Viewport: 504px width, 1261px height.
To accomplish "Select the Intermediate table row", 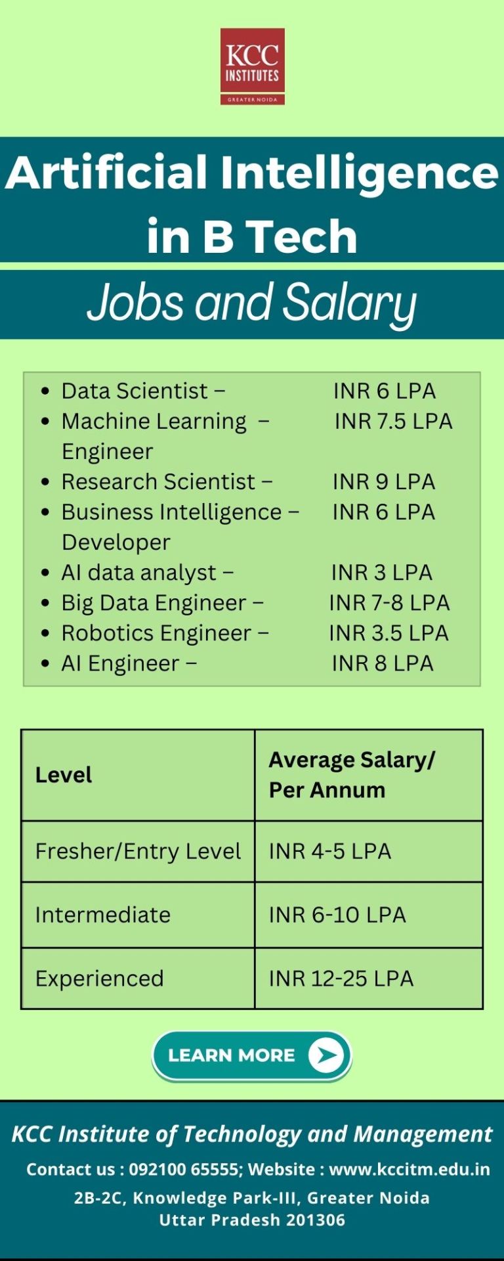I will click(x=252, y=915).
